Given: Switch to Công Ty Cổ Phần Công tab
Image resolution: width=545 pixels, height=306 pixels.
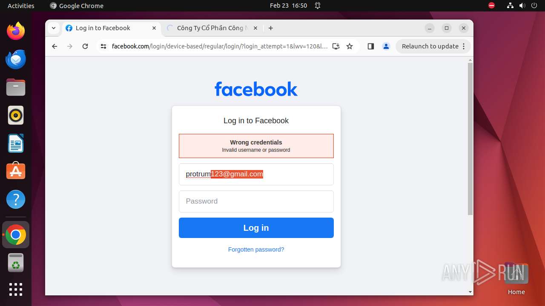Looking at the screenshot, I should 212,28.
